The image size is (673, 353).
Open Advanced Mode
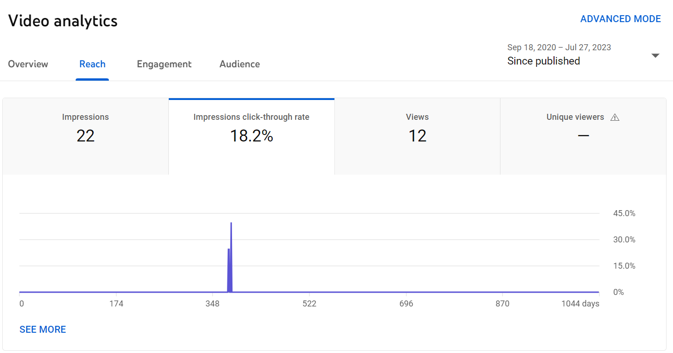620,19
